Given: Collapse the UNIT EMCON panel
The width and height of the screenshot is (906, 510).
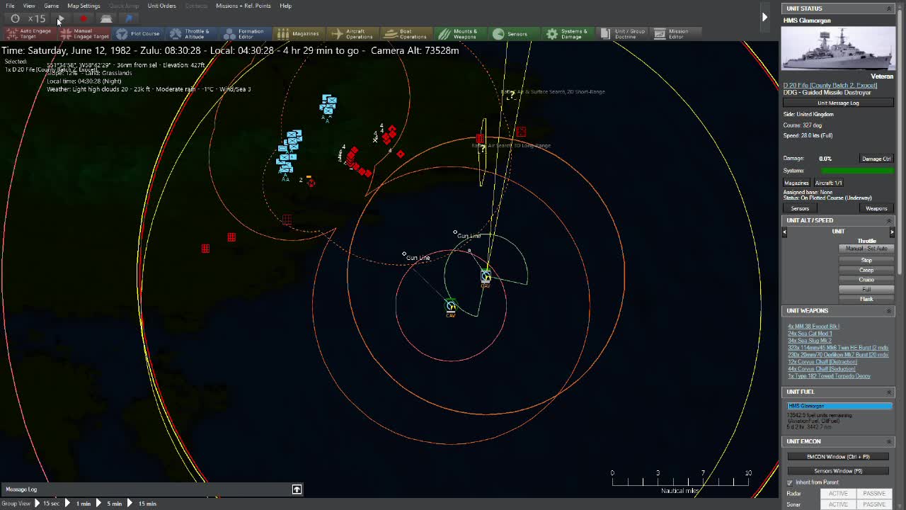Looking at the screenshot, I should coord(889,441).
